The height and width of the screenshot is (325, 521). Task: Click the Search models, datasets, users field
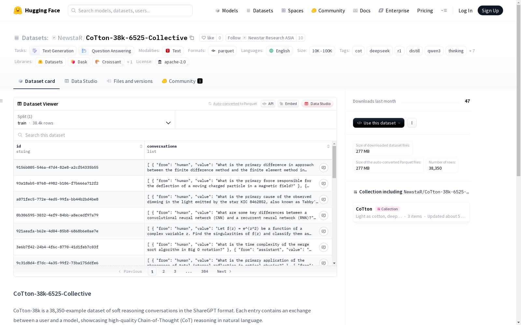[130, 10]
